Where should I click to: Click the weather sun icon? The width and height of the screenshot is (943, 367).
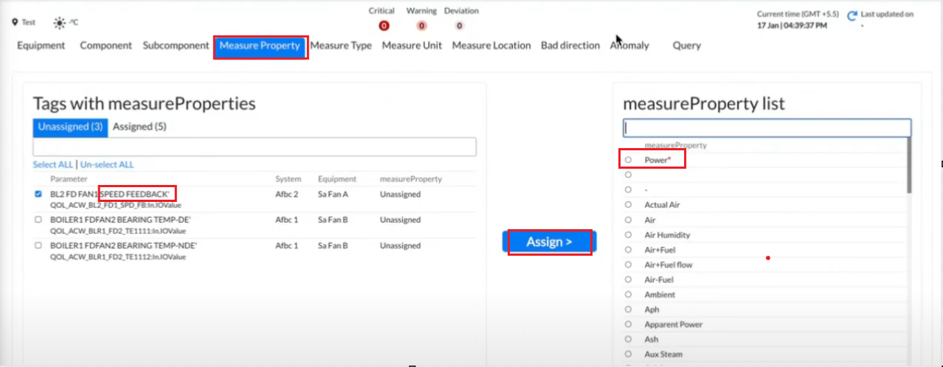click(x=59, y=23)
